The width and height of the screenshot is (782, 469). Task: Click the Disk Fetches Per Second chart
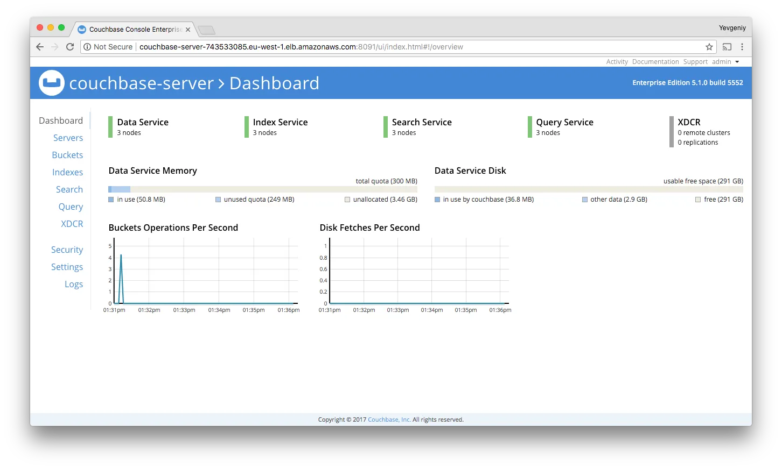pos(415,275)
